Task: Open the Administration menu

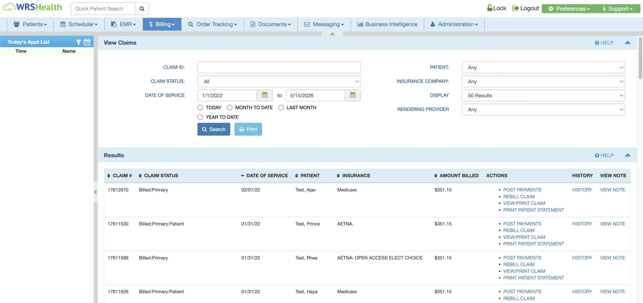Action: [x=454, y=24]
